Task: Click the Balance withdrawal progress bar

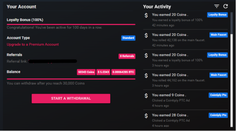Action: tap(71, 79)
